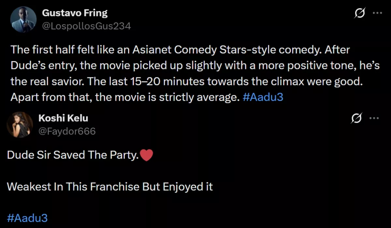Click Gustavo Fring's profile picture
Viewport: 391px width, 228px height.
23,19
